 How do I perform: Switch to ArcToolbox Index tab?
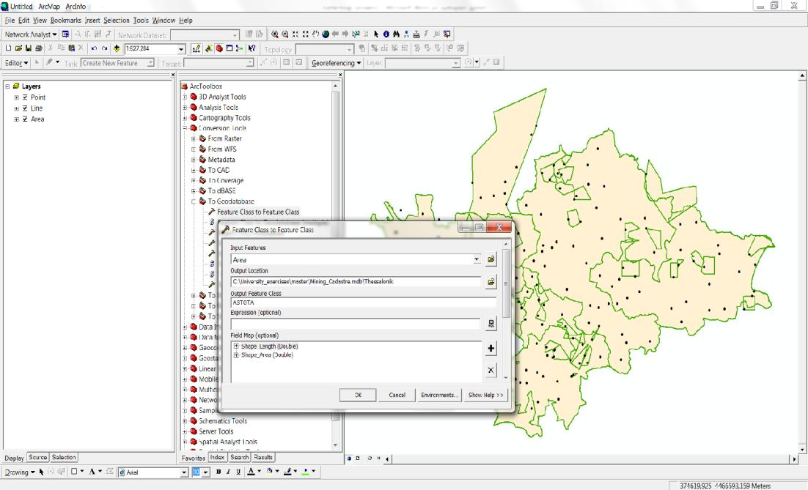point(217,457)
